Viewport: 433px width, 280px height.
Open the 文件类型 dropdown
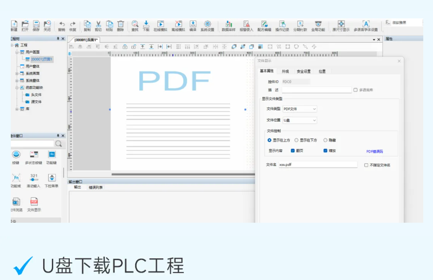point(300,109)
